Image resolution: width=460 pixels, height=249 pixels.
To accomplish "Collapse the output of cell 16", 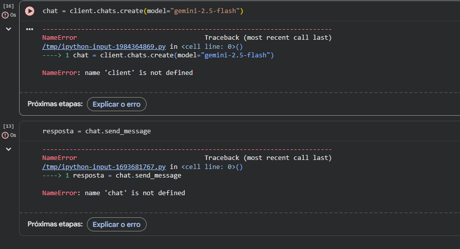I will tap(9, 29).
